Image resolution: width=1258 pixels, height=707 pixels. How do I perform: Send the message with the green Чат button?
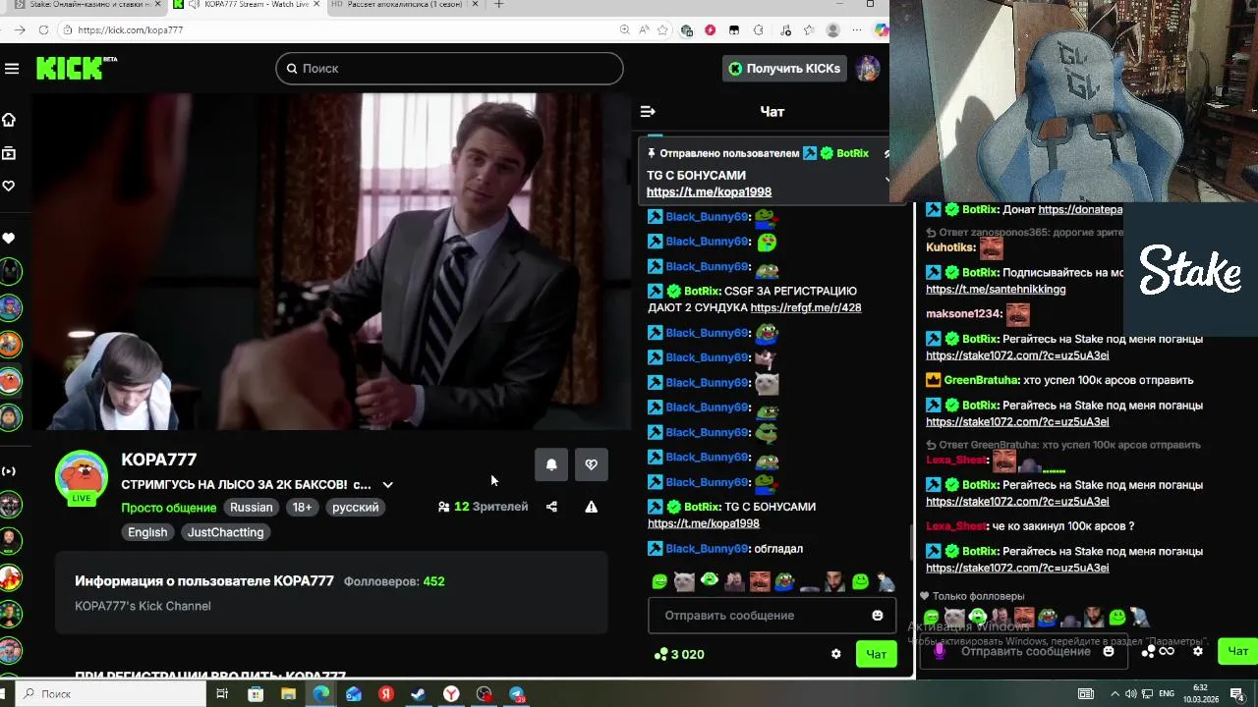(x=876, y=654)
